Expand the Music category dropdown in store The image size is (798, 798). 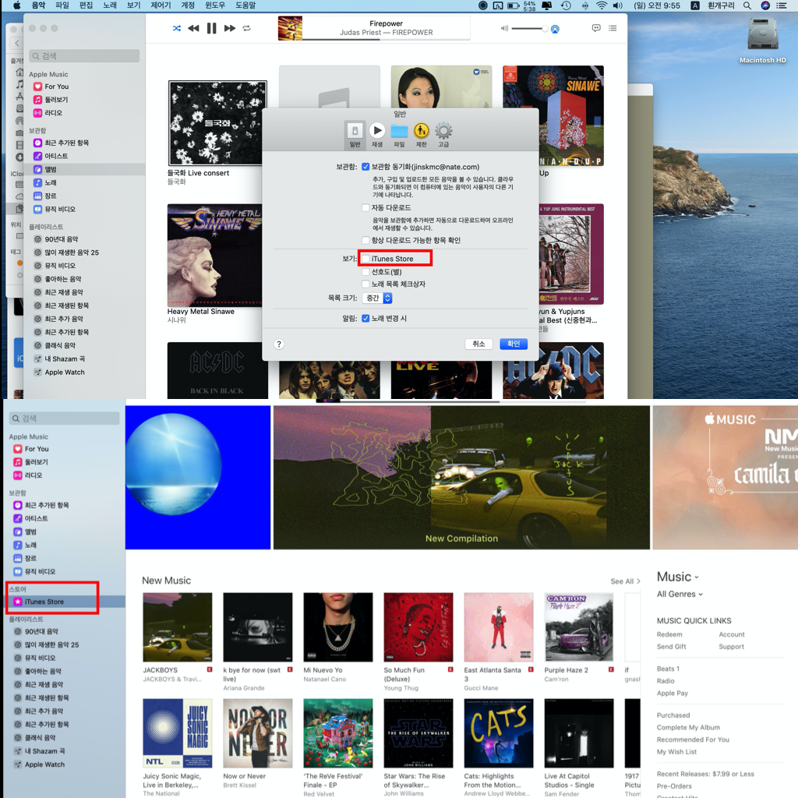pyautogui.click(x=678, y=577)
